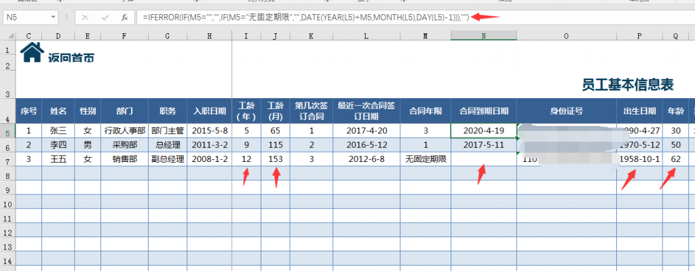Select the cell with date 2020-4-19

[483, 131]
